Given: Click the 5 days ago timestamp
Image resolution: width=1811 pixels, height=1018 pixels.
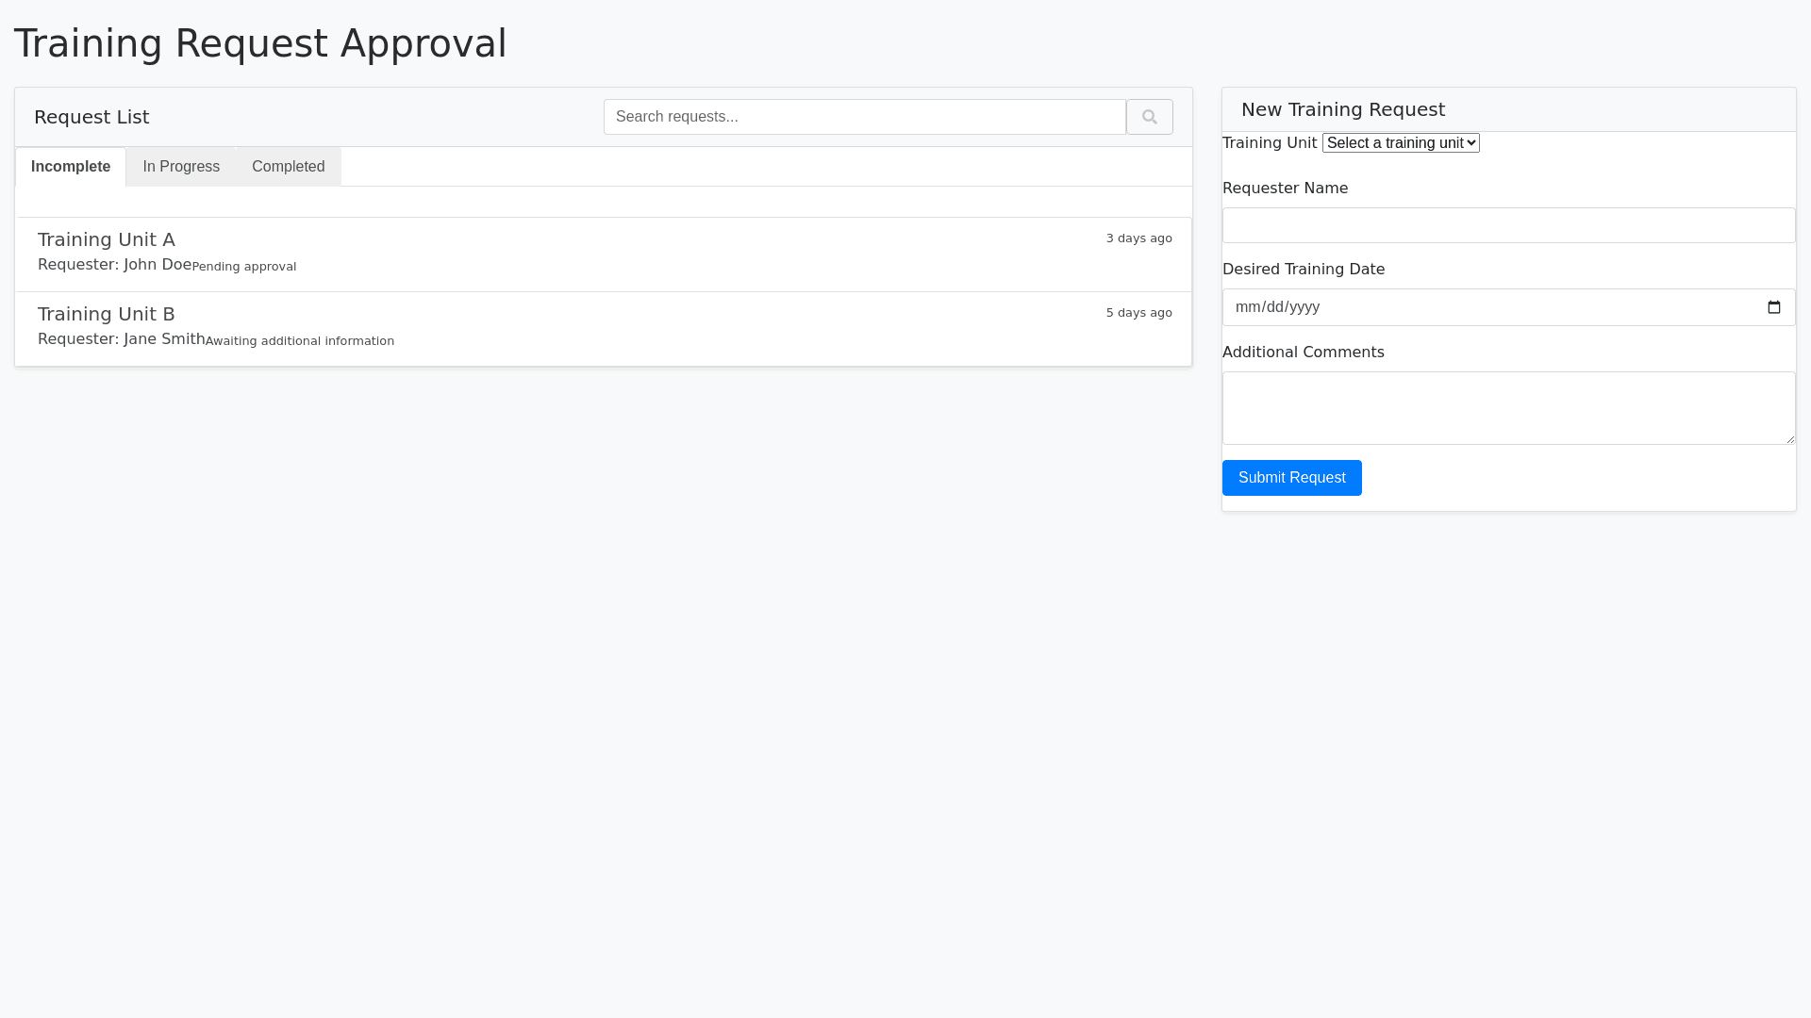Looking at the screenshot, I should [x=1138, y=313].
